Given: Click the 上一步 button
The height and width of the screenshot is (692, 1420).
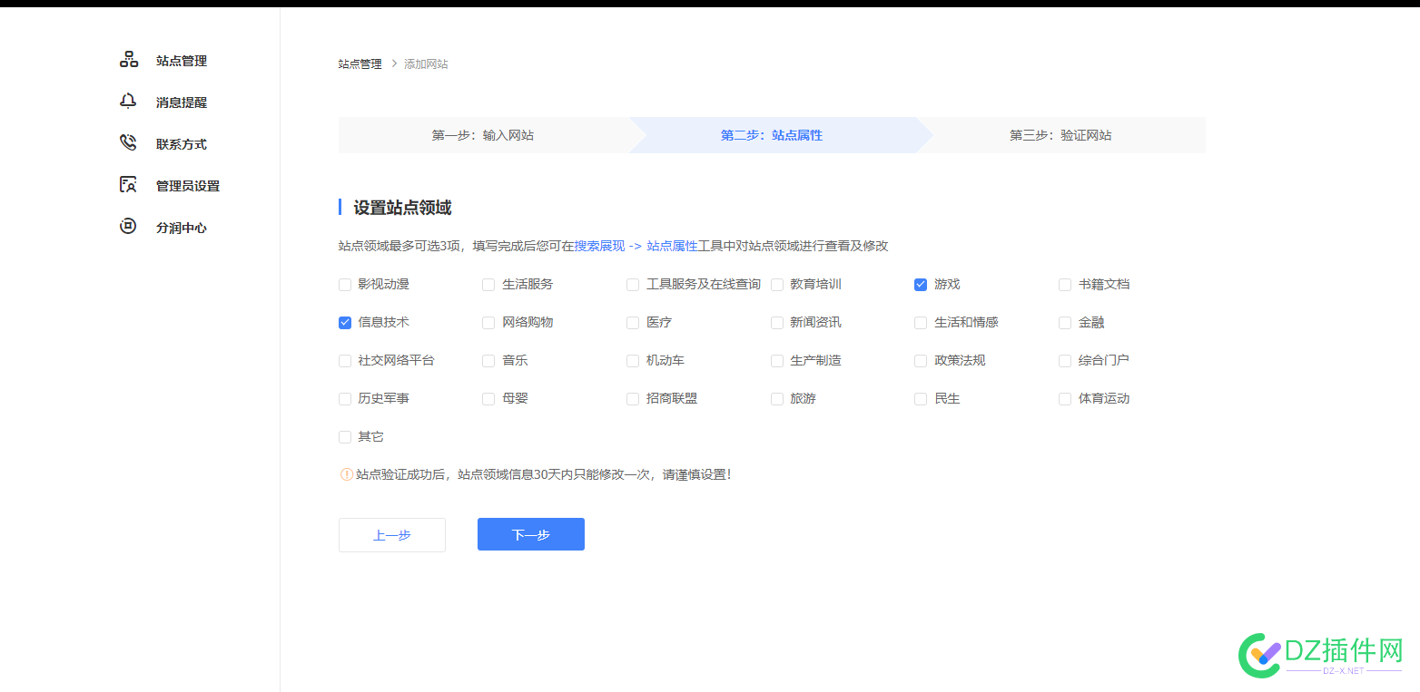Looking at the screenshot, I should click(x=392, y=535).
